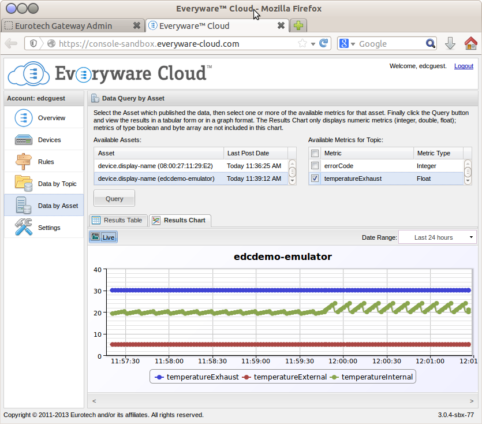The width and height of the screenshot is (482, 424).
Task: Open the downloads arrow icon
Action: 450,43
